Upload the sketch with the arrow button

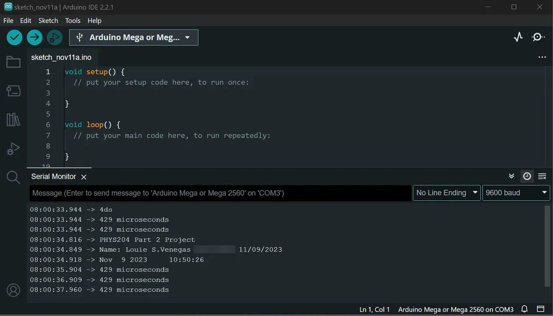(34, 38)
